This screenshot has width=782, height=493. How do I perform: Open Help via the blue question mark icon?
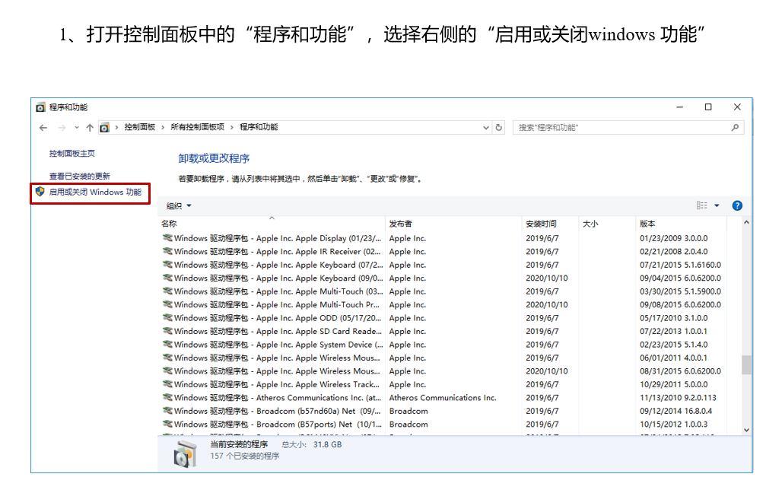pos(737,205)
